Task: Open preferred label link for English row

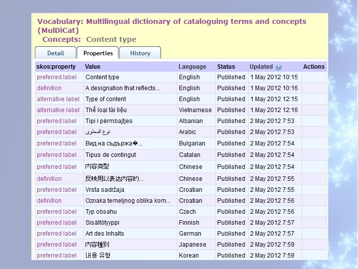Action: click(57, 77)
